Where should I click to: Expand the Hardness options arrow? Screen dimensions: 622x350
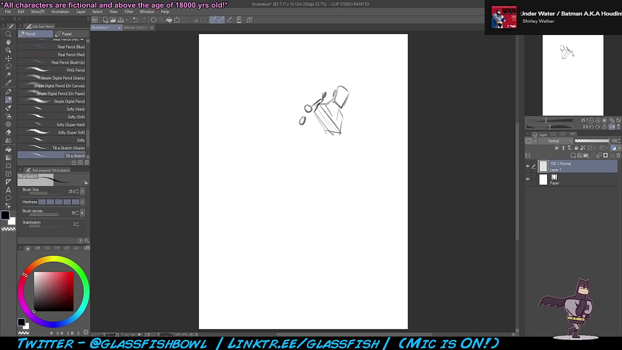click(82, 202)
